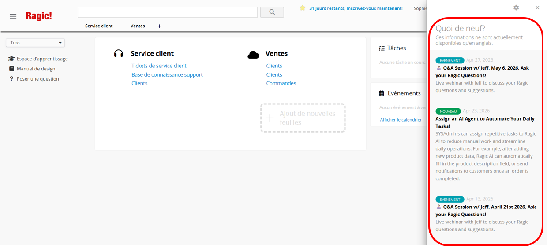The width and height of the screenshot is (547, 248).
Task: Open the settings gear in the news panel
Action: pyautogui.click(x=516, y=7)
